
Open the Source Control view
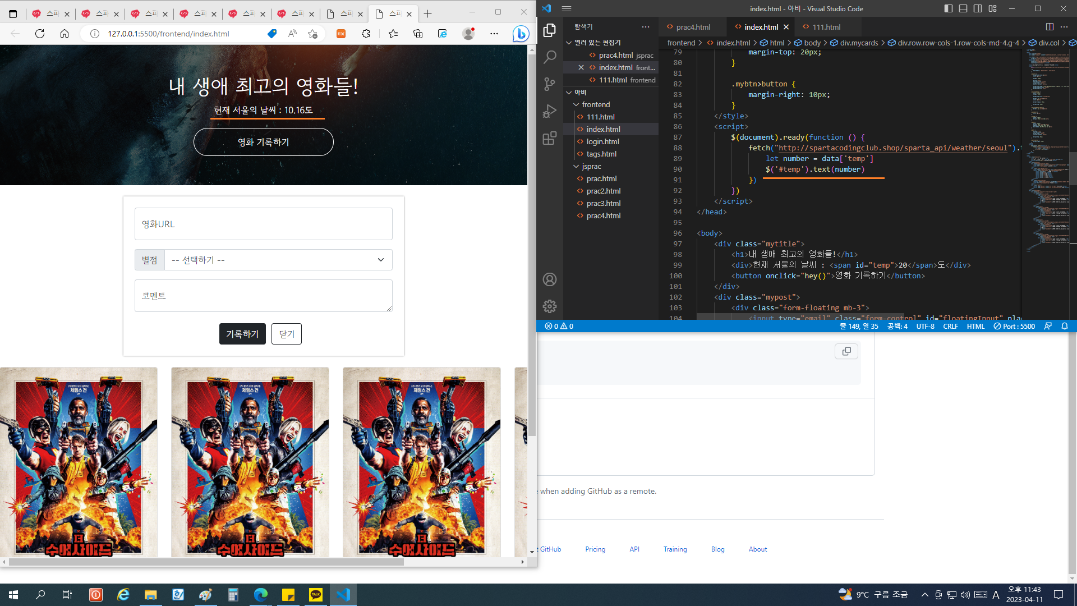(550, 84)
